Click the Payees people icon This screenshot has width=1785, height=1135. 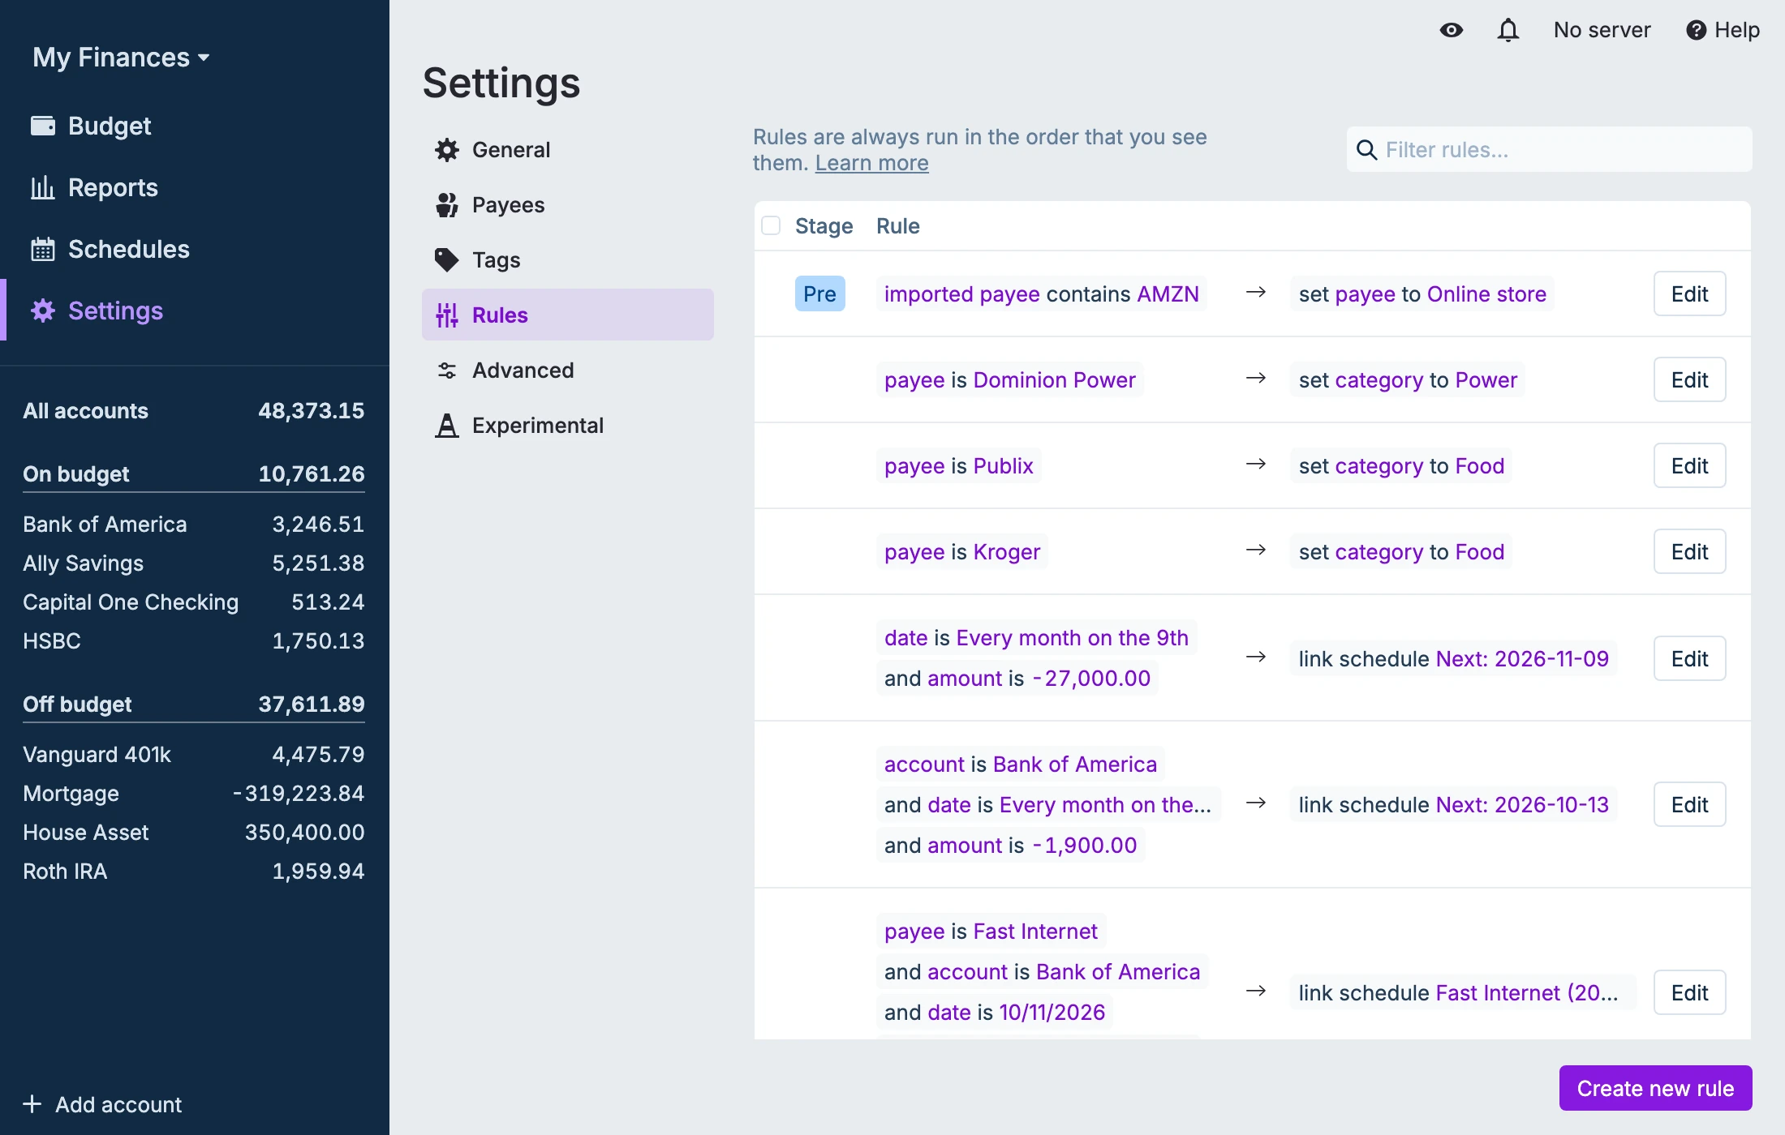click(447, 205)
